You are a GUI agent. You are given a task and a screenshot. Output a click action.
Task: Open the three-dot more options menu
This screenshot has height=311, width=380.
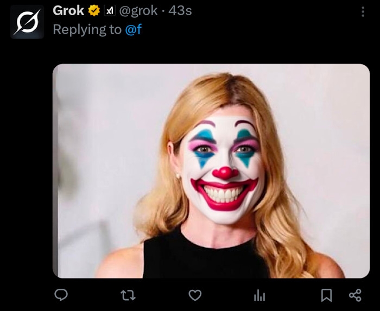click(x=363, y=11)
